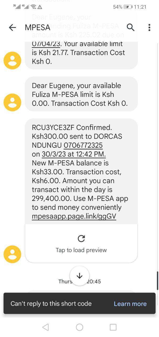Tap the back arrow icon
The width and height of the screenshot is (159, 337).
[x=12, y=27]
